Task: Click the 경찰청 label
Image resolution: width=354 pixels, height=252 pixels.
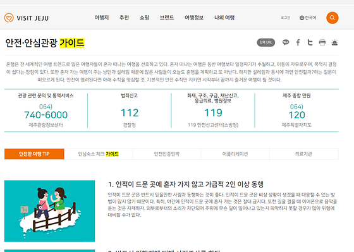Action: [130, 125]
